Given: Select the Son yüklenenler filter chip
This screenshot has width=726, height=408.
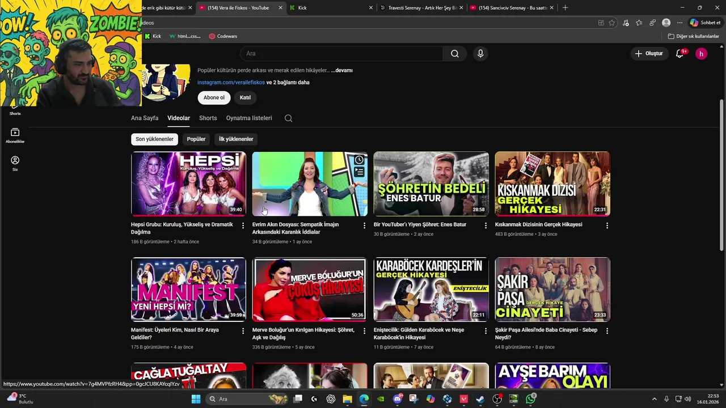Looking at the screenshot, I should 154,139.
